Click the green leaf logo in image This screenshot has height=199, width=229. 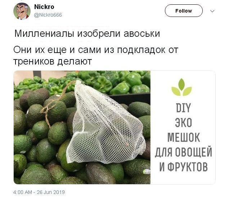pos(181,87)
